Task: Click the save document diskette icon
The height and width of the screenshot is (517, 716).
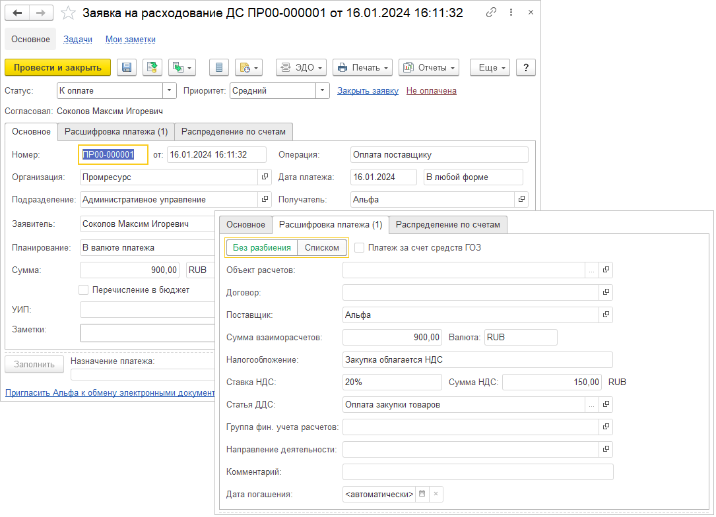Action: pos(127,67)
